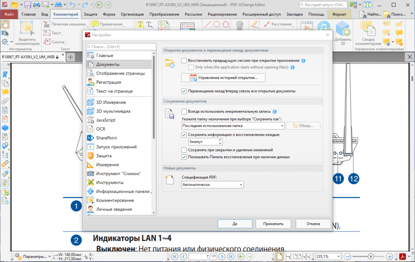Image resolution: width=415 pixels, height=262 pixels.
Task: Switch to the Организация ribbon tab
Action: click(132, 14)
